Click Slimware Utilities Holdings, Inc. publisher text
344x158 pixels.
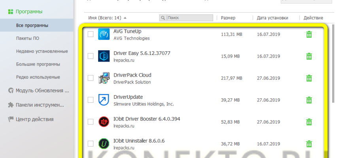pyautogui.click(x=144, y=104)
